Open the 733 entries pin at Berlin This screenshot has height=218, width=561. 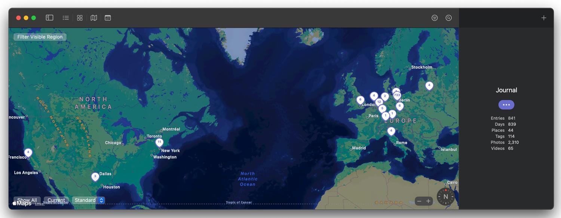pos(397,96)
